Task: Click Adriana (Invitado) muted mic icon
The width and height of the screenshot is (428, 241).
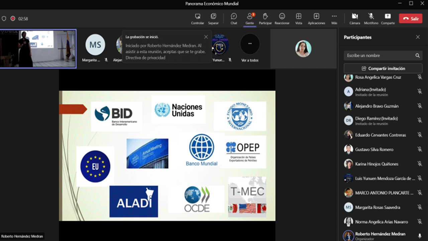Action: [x=420, y=92]
